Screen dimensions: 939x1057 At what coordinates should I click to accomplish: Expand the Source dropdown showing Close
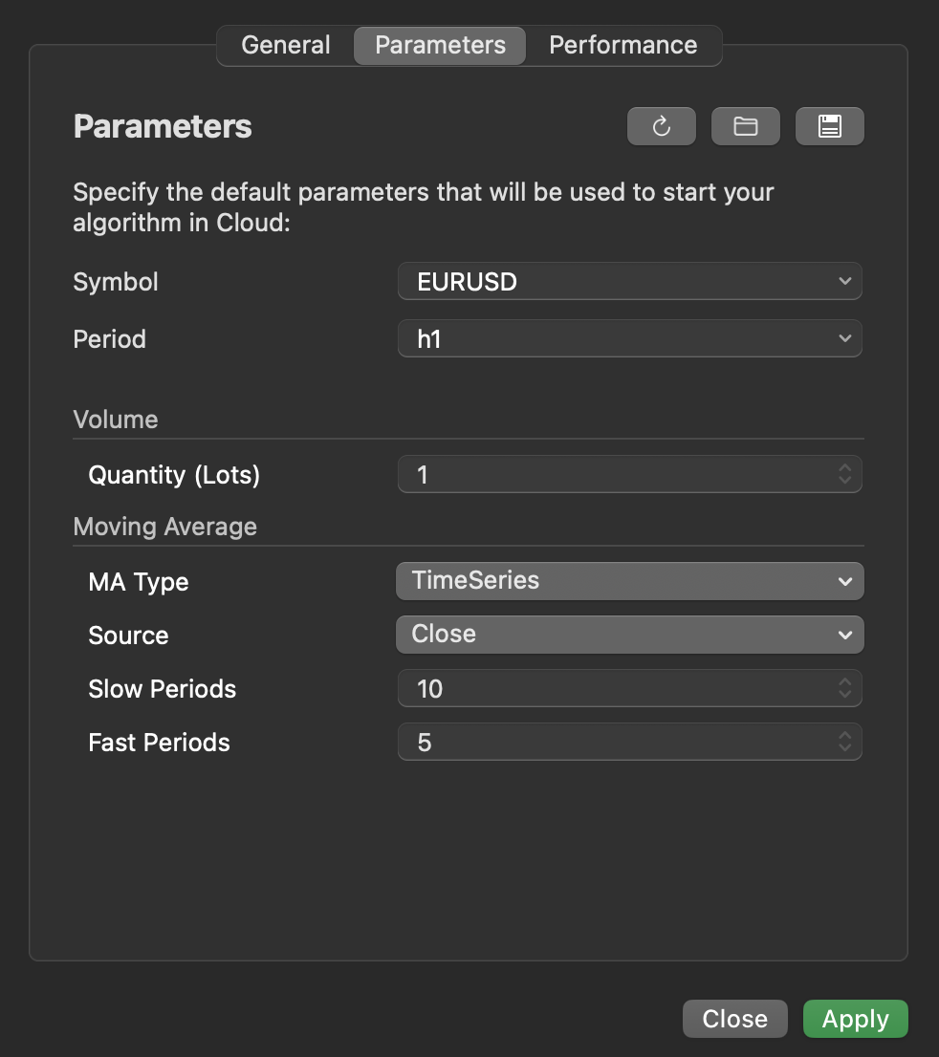629,635
